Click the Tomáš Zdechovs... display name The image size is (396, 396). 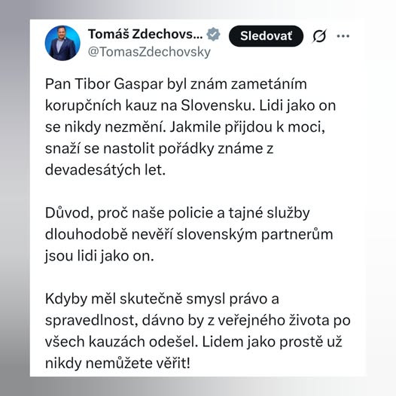(x=145, y=34)
